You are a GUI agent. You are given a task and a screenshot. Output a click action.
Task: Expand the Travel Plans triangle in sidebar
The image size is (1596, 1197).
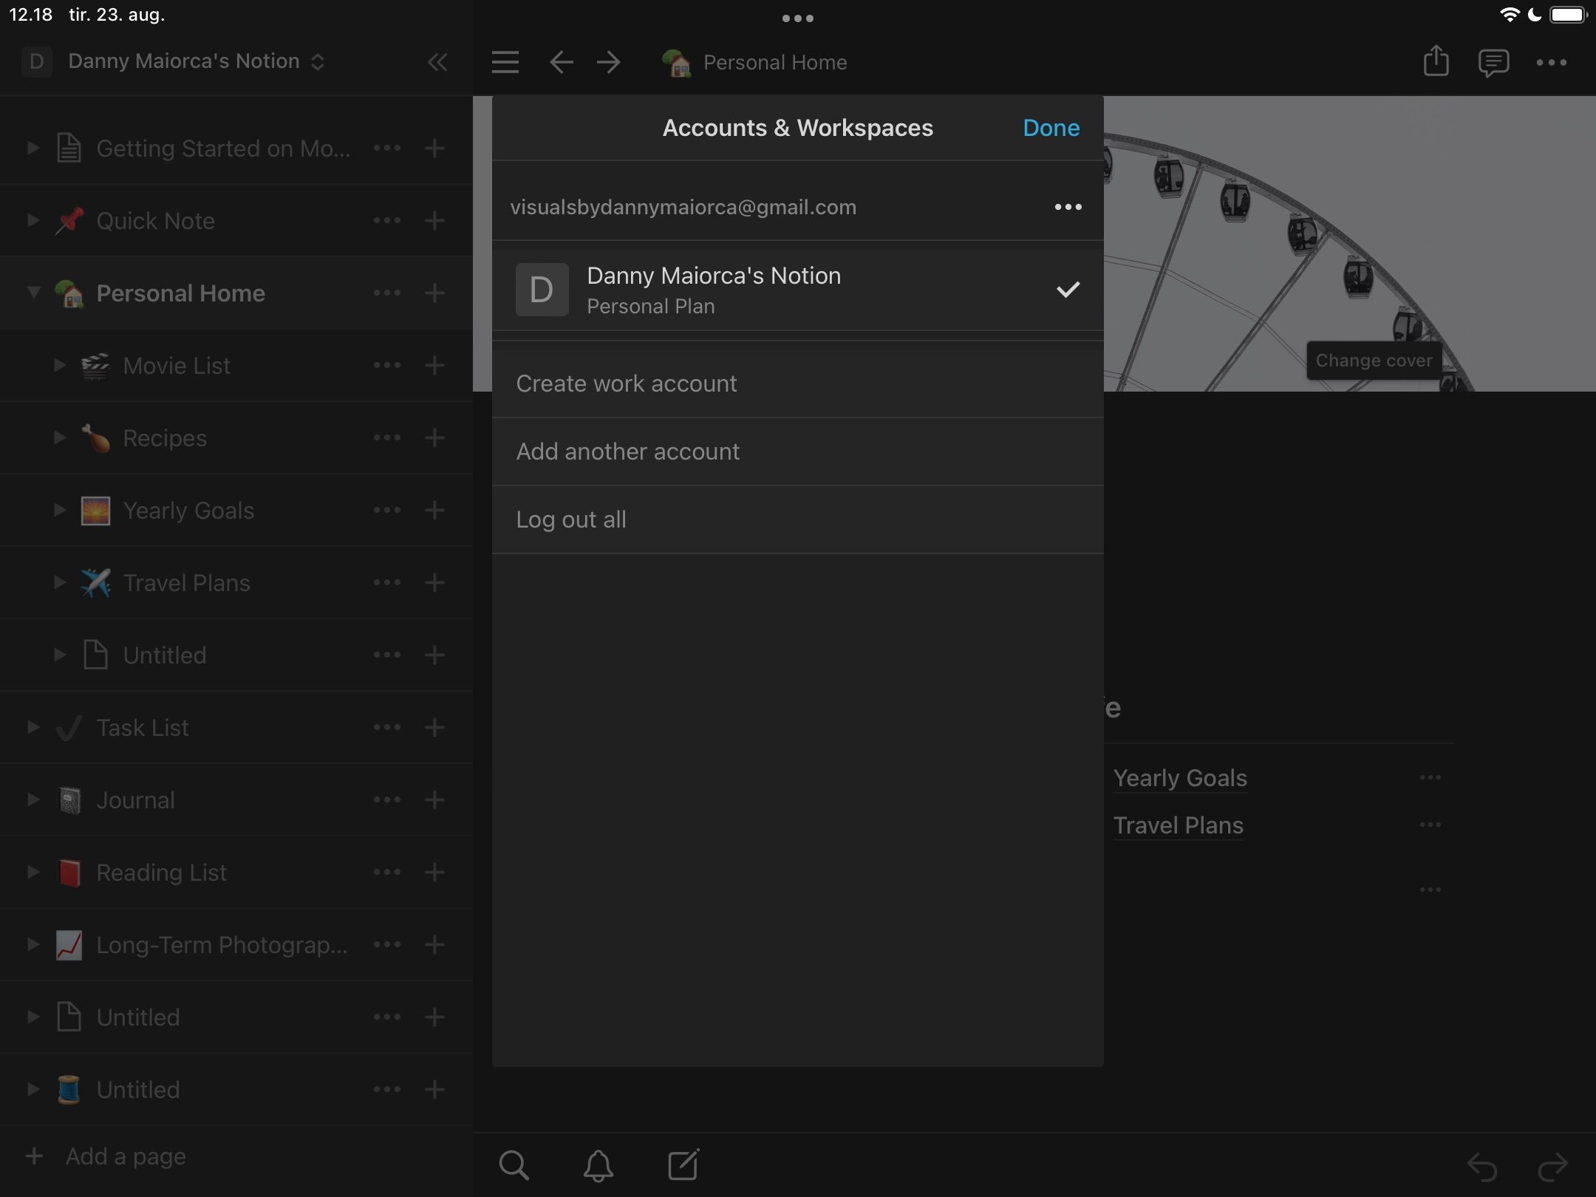pos(60,582)
